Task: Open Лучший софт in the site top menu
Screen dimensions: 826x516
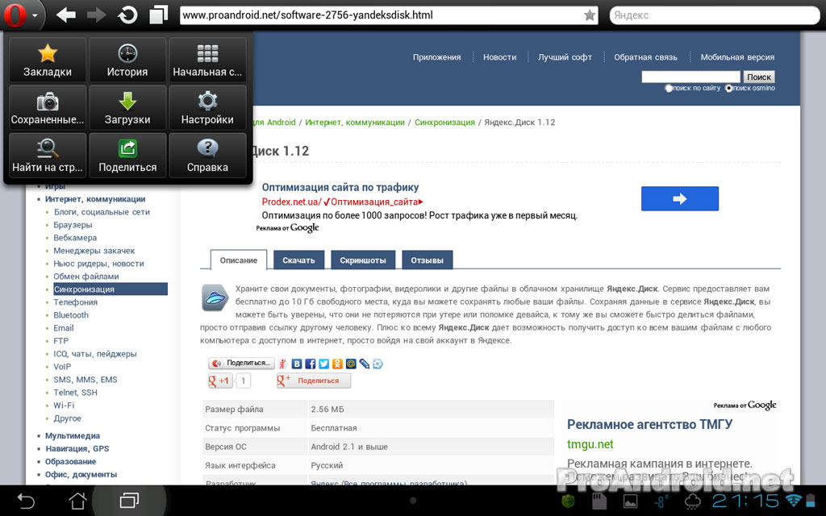Action: coord(565,57)
